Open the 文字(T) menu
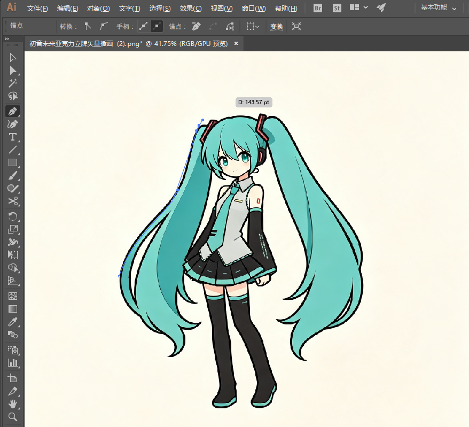Screen dimensions: 469x427 click(129, 9)
